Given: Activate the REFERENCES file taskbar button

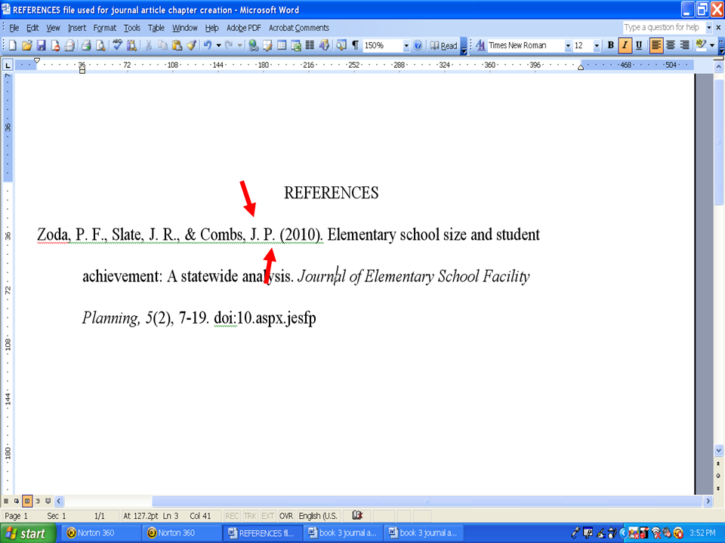Looking at the screenshot, I should click(x=261, y=533).
